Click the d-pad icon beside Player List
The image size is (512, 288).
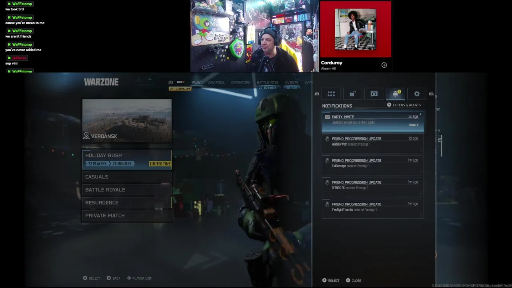point(129,278)
